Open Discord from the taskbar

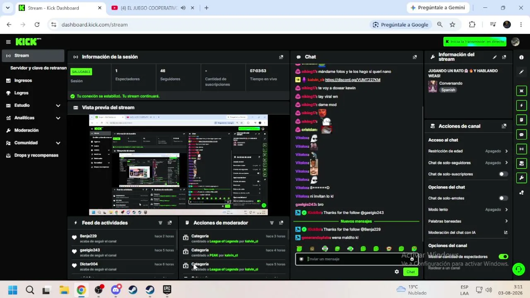pyautogui.click(x=116, y=290)
